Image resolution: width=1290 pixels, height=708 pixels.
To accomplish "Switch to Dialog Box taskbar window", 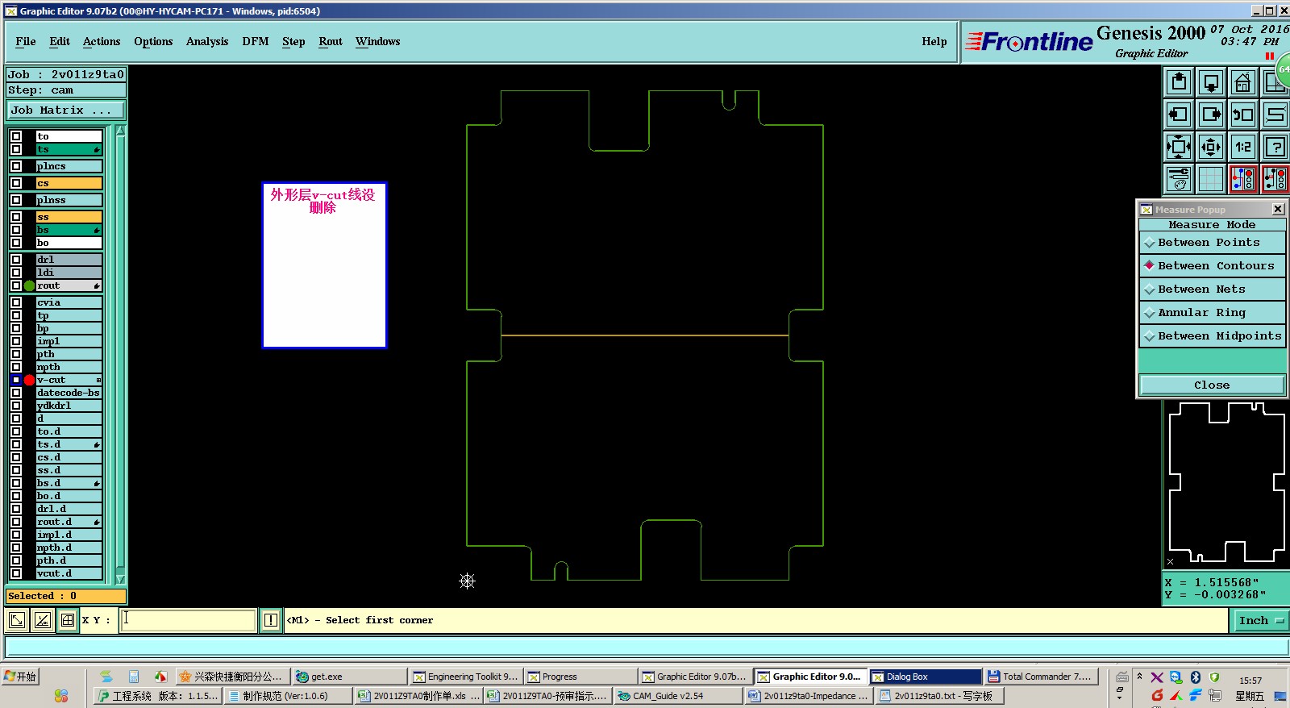I will [x=926, y=677].
